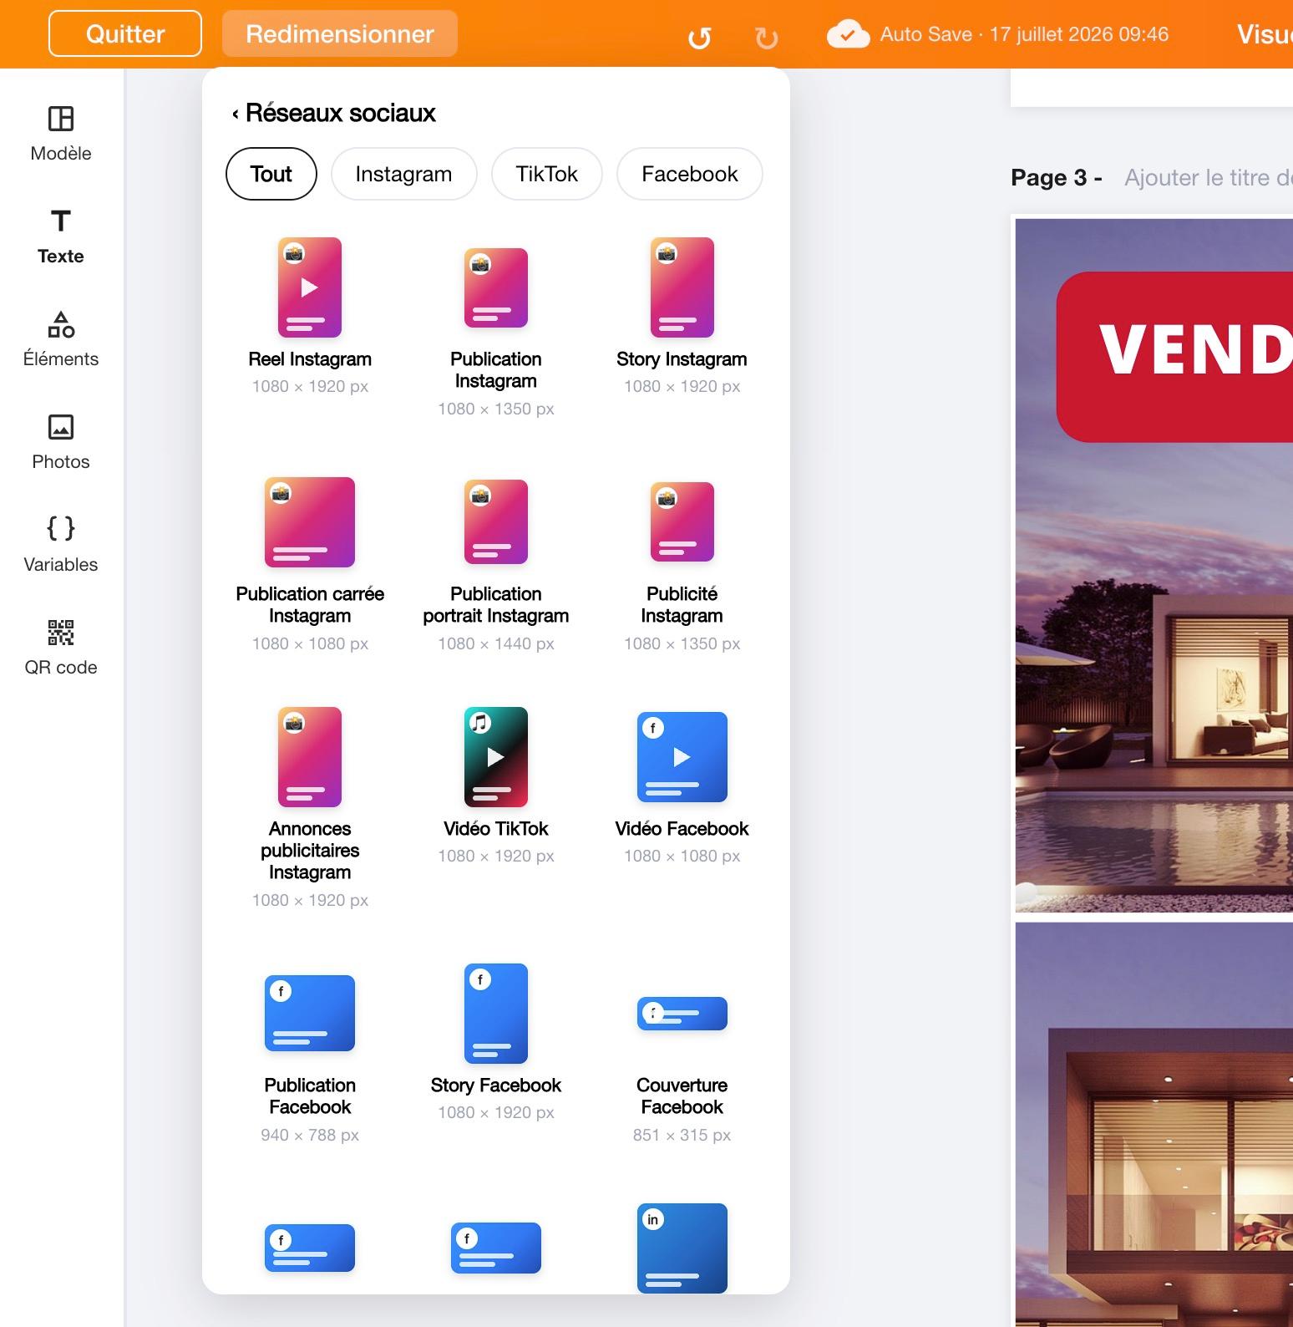1293x1327 pixels.
Task: Open the Éléments shapes panel
Action: (x=61, y=324)
